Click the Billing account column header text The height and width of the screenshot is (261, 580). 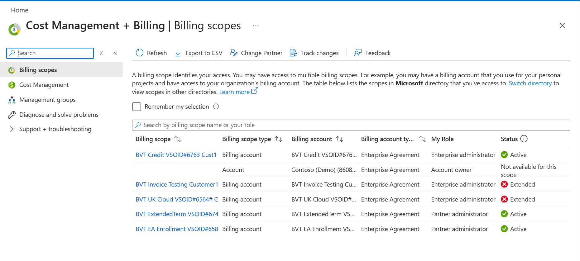[x=312, y=139]
